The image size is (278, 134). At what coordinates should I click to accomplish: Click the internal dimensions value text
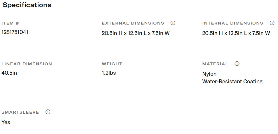236,33
